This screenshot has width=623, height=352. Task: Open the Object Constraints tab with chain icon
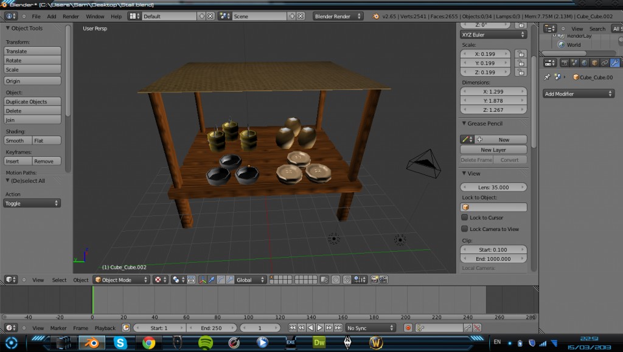[605, 63]
